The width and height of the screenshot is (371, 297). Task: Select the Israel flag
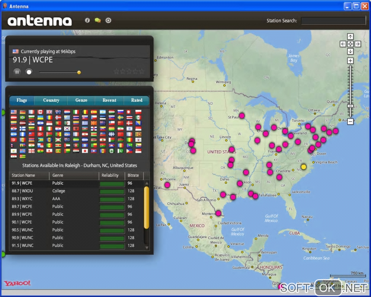click(x=129, y=128)
